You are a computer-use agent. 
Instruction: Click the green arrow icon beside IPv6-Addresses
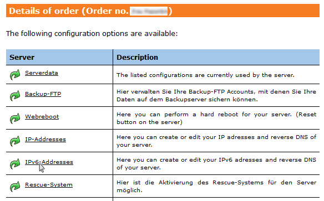[15, 164]
